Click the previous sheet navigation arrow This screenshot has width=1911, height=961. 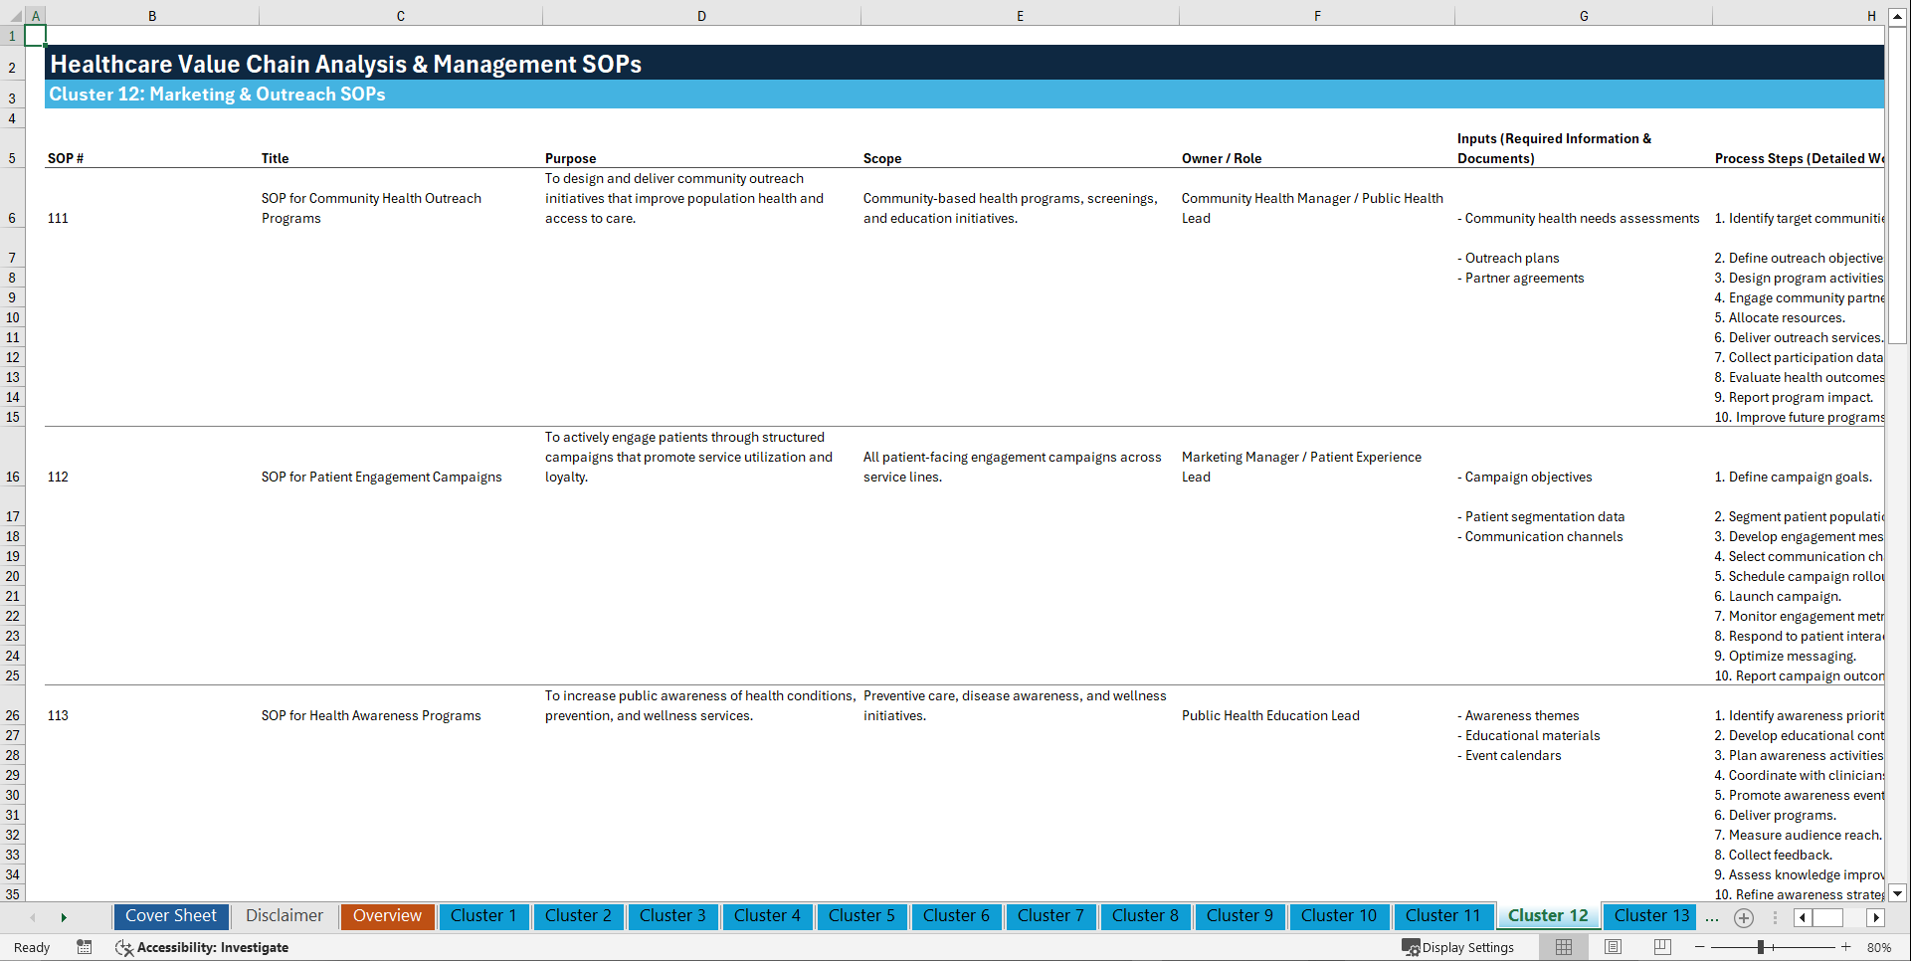tap(33, 917)
